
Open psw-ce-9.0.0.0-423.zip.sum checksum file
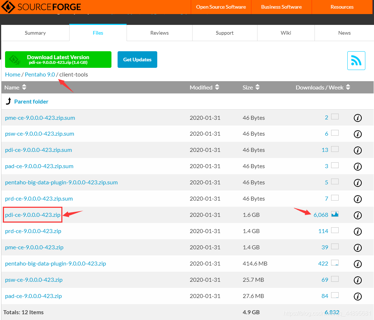pyautogui.click(x=39, y=133)
